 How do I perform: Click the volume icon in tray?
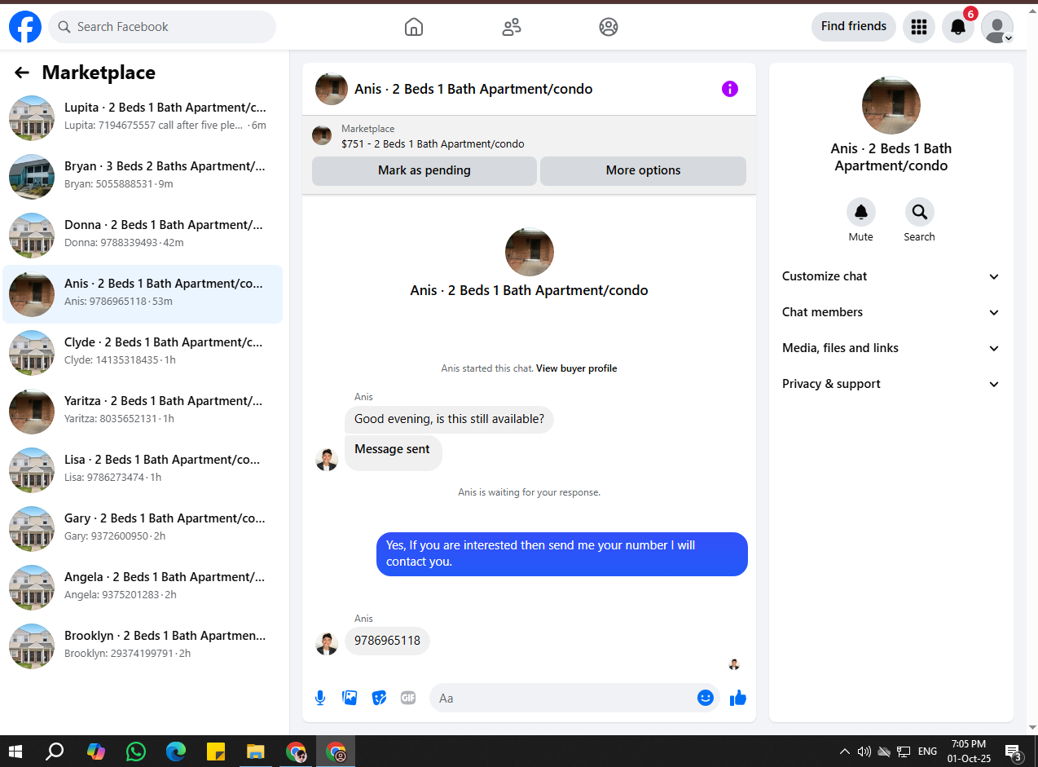(864, 752)
